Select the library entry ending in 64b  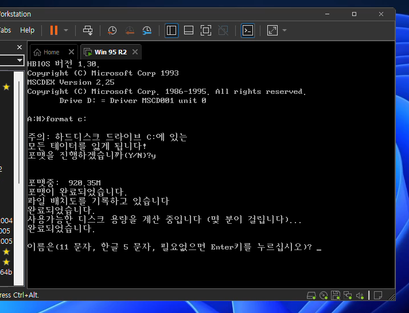pos(6,272)
